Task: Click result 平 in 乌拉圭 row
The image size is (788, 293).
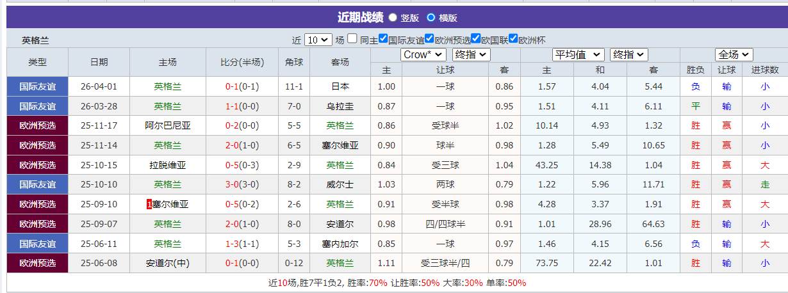Action: (696, 106)
